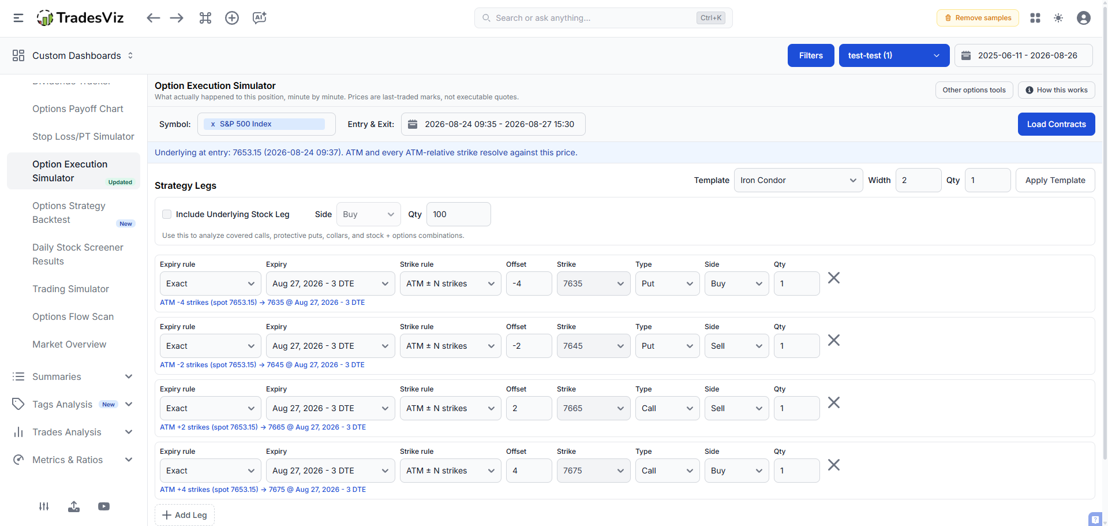Click the Custom Dashboards grid icon
This screenshot has height=526, width=1108.
(x=18, y=55)
